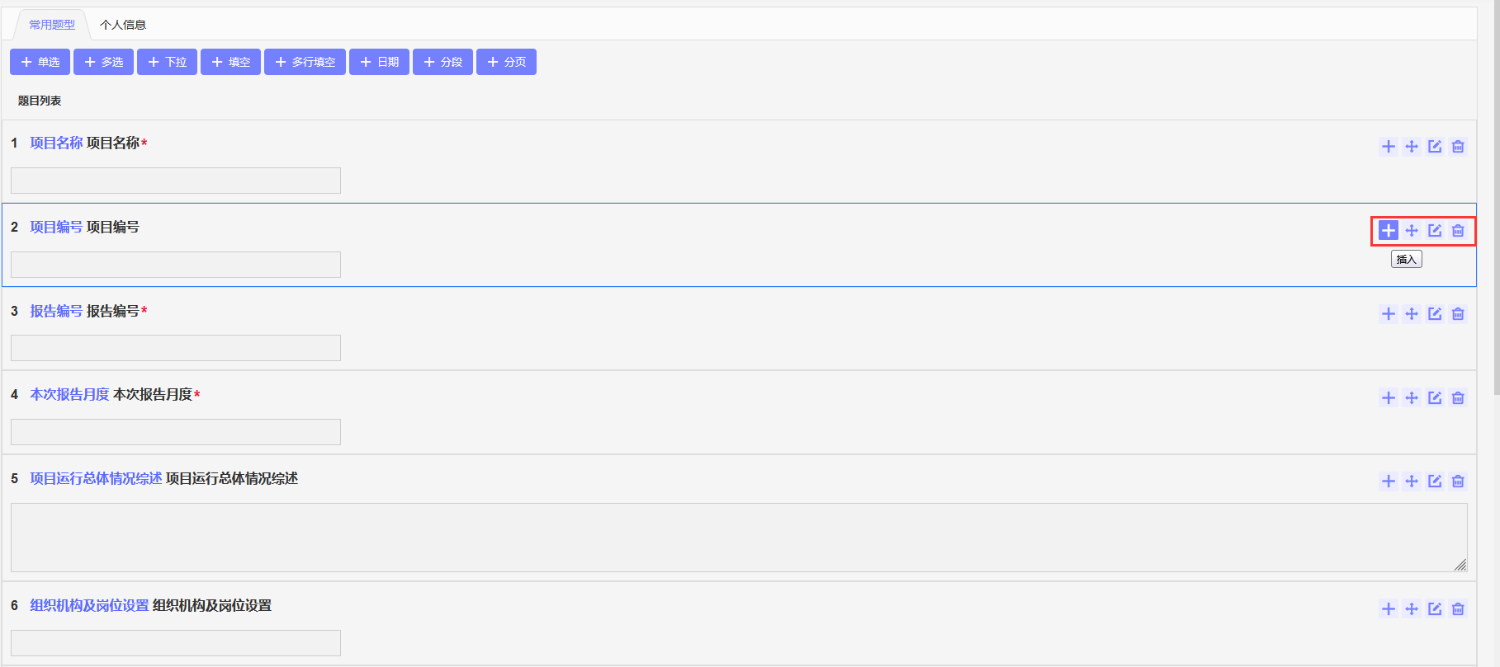Screen dimensions: 1500x667
Task: Edit question 3 报告编号 via pencil icon
Action: point(1435,314)
